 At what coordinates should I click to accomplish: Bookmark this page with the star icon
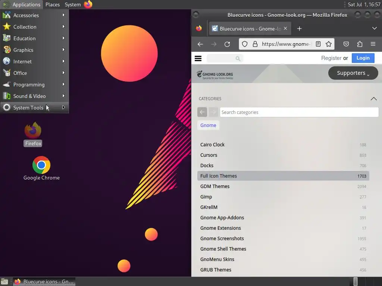coord(329,44)
